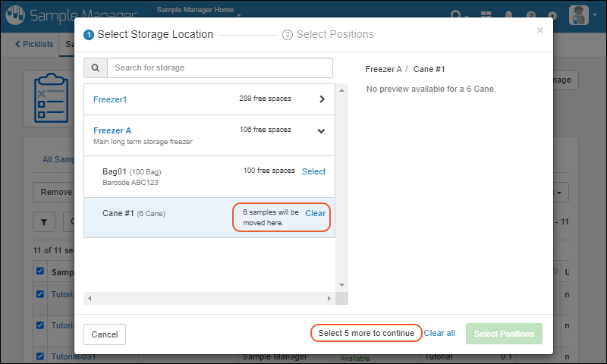Open the settings gear icon in header
Screen dimensions: 607x364
(x=552, y=15)
